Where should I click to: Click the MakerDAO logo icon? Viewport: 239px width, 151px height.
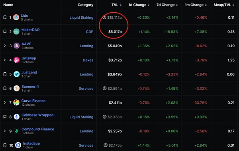click(16, 31)
